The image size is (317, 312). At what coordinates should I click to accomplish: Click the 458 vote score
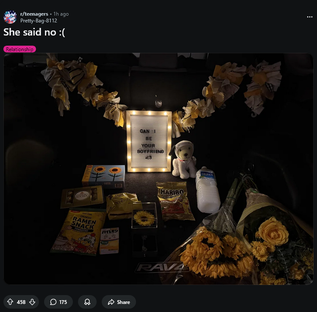click(21, 302)
